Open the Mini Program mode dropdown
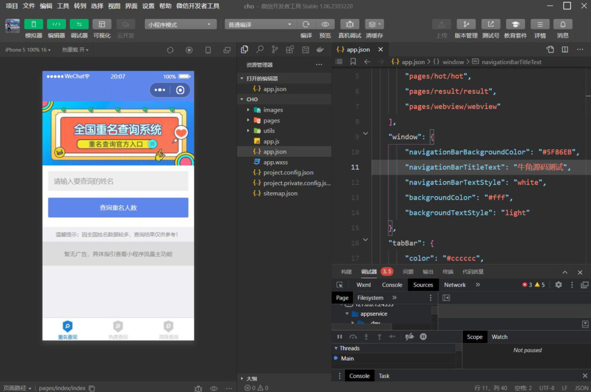Viewport: 591px width, 392px height. (180, 24)
